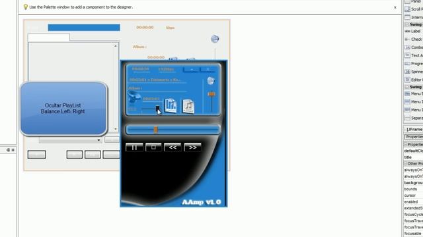
Task: Collapse the Swing Menus palette section
Action: tap(407, 87)
